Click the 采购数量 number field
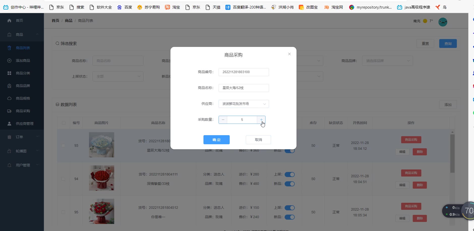This screenshot has height=231, width=474. 242,120
